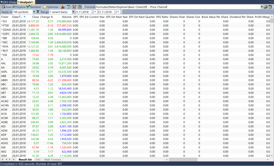274x166 pixels.
Task: Start Backtest with the green checkmark
Action: [x=34, y=7]
